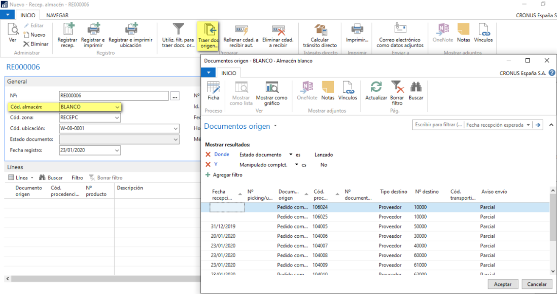Sort by Nº destino column header
Screen dimensions: 557x294
coord(427,192)
